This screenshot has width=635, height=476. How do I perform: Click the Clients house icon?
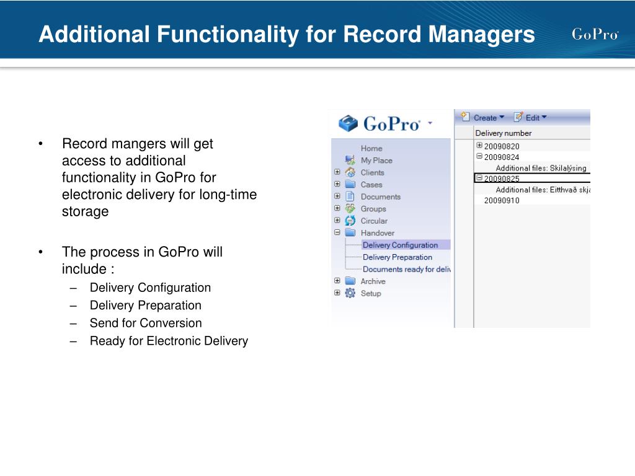(x=350, y=172)
